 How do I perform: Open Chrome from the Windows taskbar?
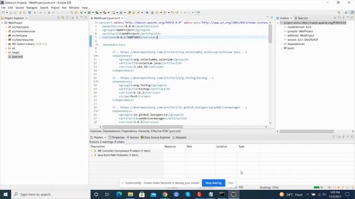165,194
